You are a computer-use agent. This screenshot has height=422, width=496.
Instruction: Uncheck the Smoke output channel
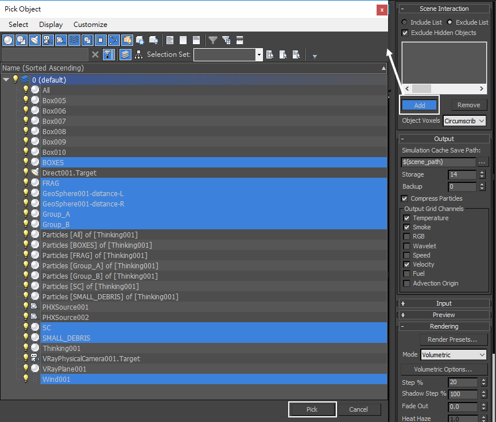click(407, 227)
